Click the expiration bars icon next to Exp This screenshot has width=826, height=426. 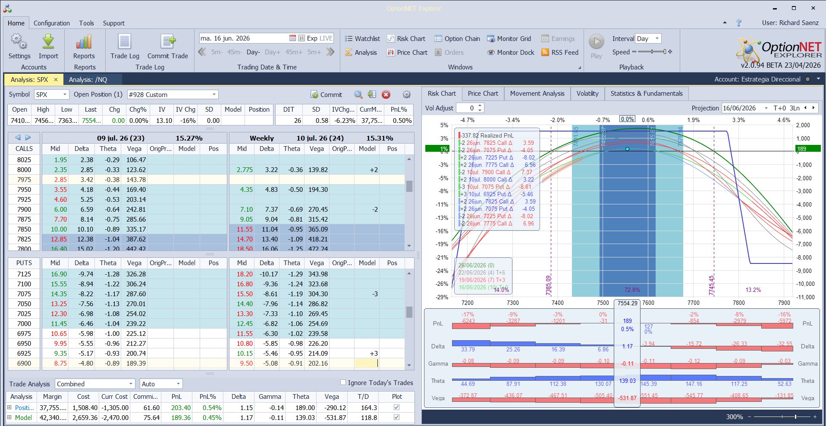(x=302, y=38)
